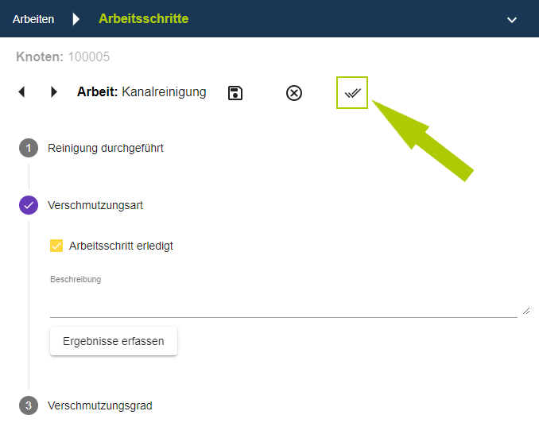Open the Verschmutzungsgrad step
Viewport: 539px width, 446px height.
coord(100,405)
